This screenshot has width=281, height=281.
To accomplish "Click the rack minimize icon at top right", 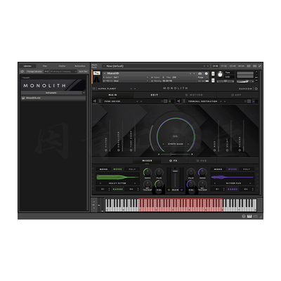I will point(260,66).
